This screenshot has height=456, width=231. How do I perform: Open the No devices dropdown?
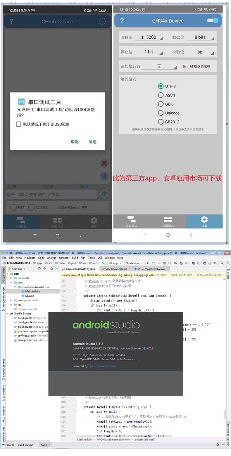(x=134, y=263)
